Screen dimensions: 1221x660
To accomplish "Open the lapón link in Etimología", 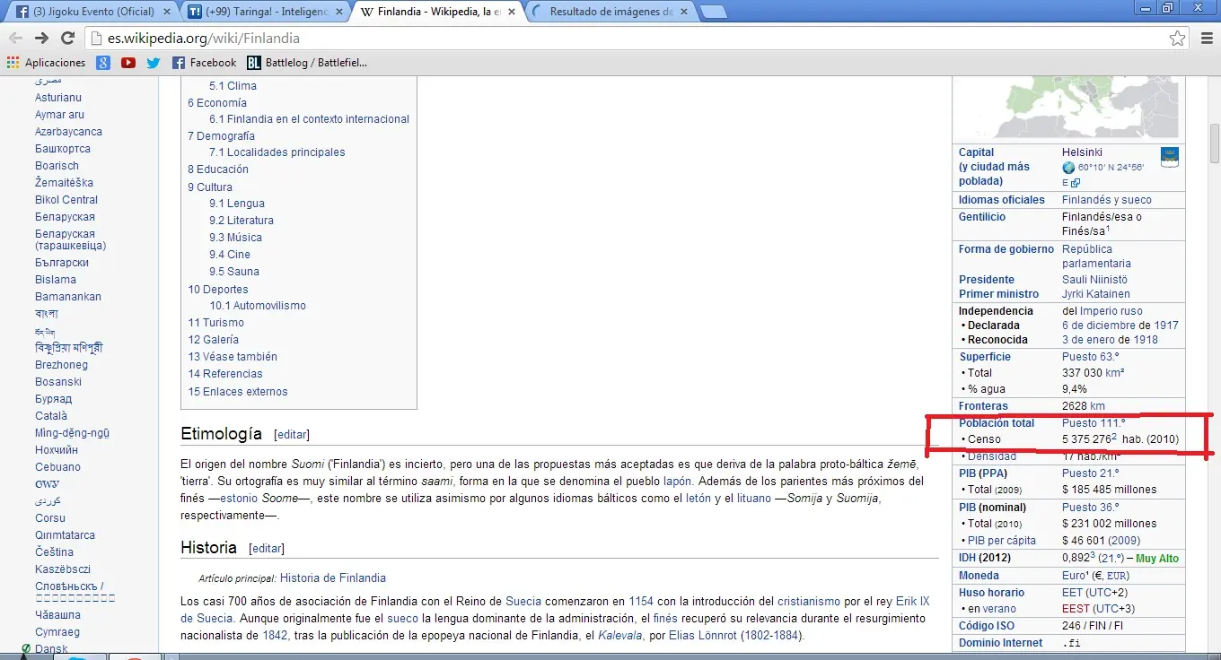I will coord(678,482).
